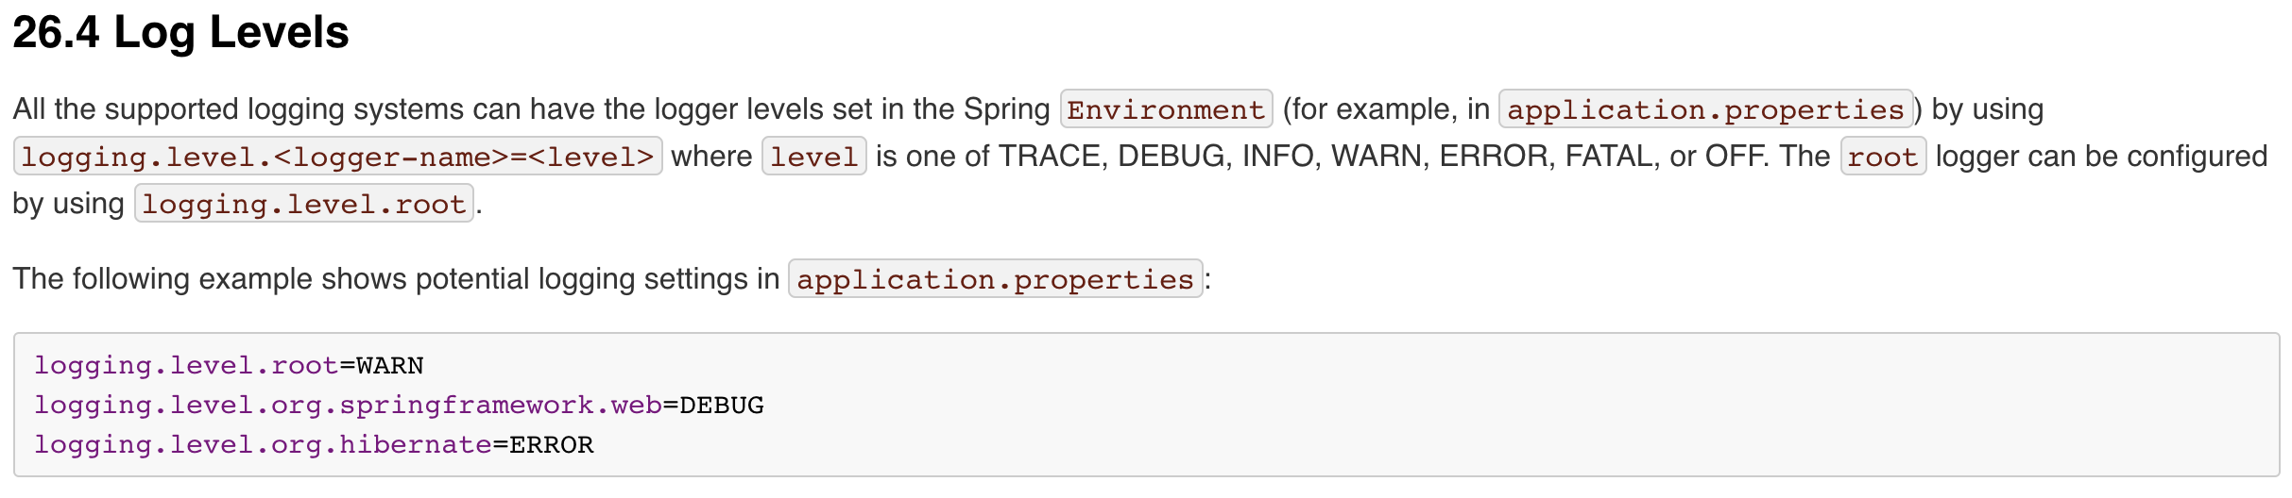Click the 'root' inline code word
This screenshot has width=2292, height=498.
coord(1882,157)
